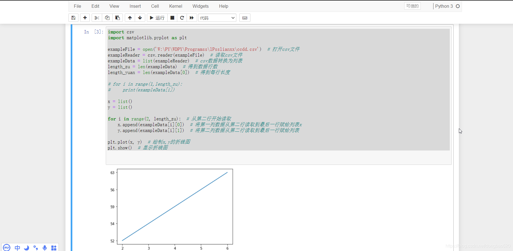
Task: Open the iFLY input method logo
Action: tap(6, 248)
